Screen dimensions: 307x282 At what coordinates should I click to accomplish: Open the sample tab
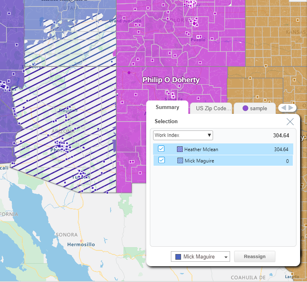(255, 108)
